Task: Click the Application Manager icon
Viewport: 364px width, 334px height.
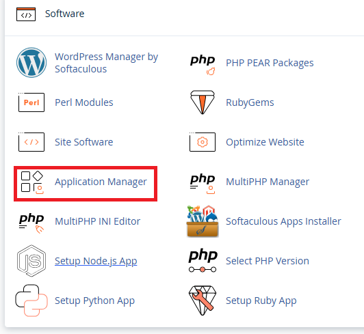Action: pyautogui.click(x=32, y=182)
